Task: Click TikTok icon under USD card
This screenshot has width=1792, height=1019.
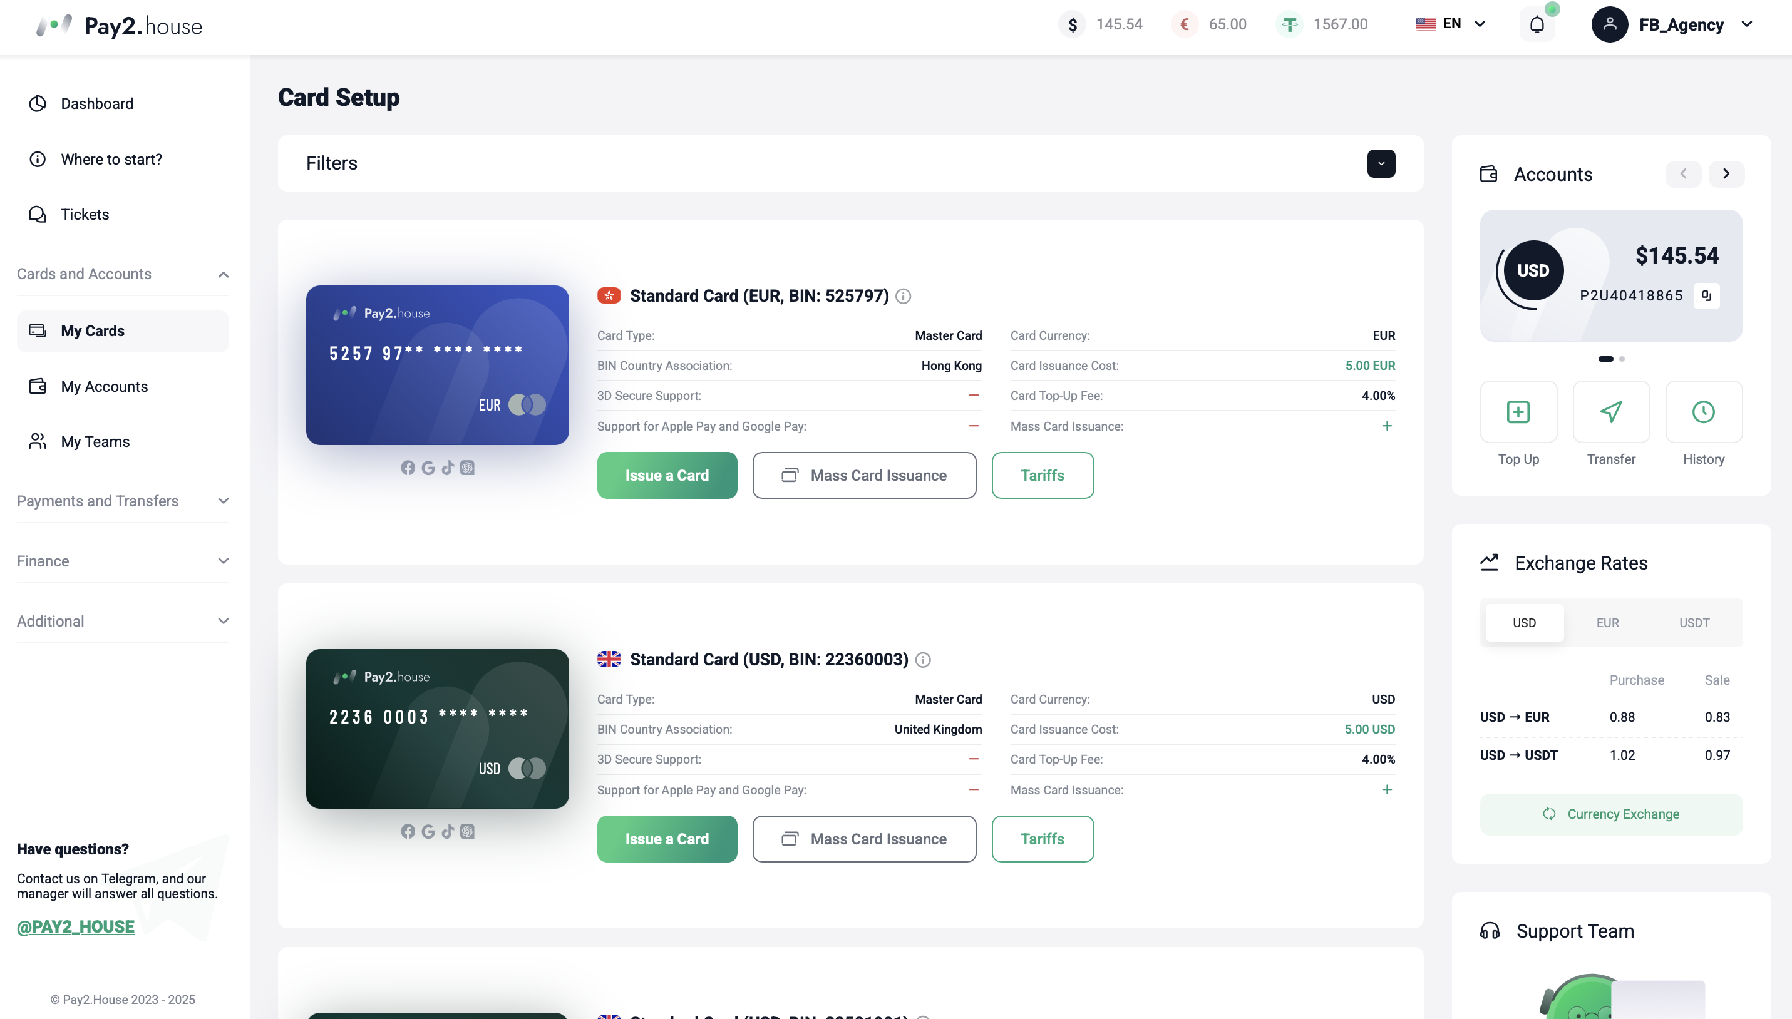Action: pyautogui.click(x=448, y=831)
